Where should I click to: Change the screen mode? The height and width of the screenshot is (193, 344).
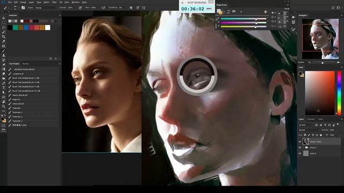4,130
